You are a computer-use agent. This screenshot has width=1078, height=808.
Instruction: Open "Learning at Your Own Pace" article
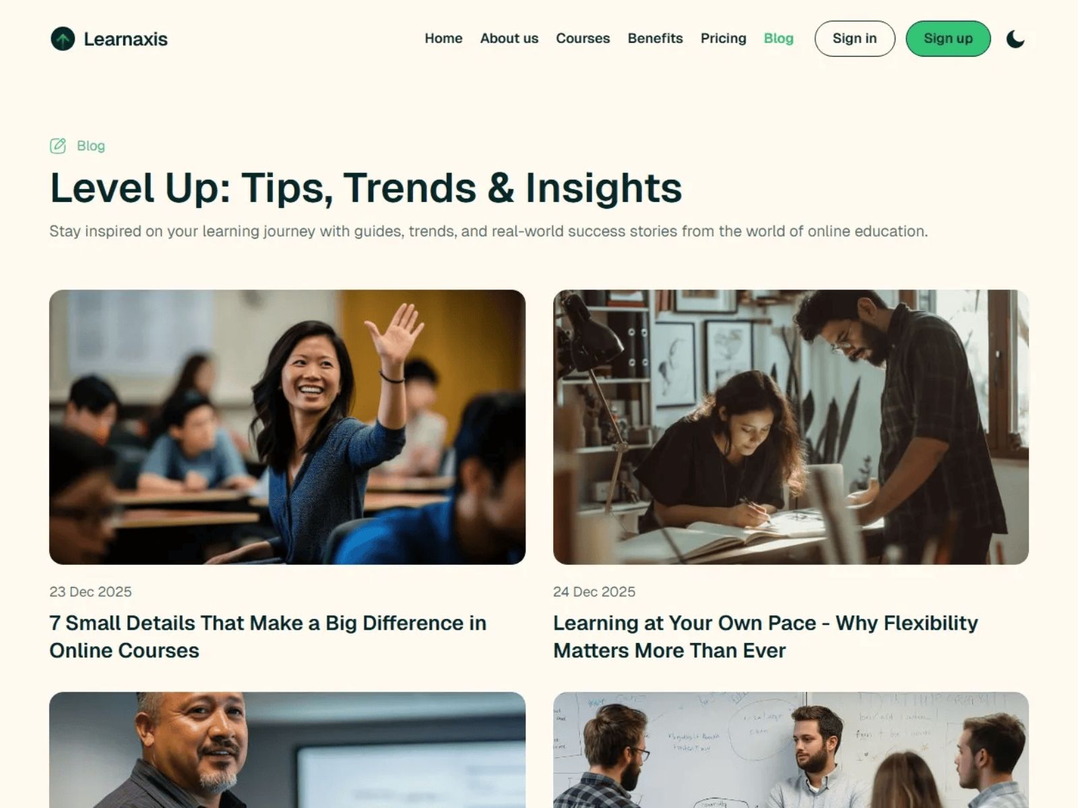[765, 636]
